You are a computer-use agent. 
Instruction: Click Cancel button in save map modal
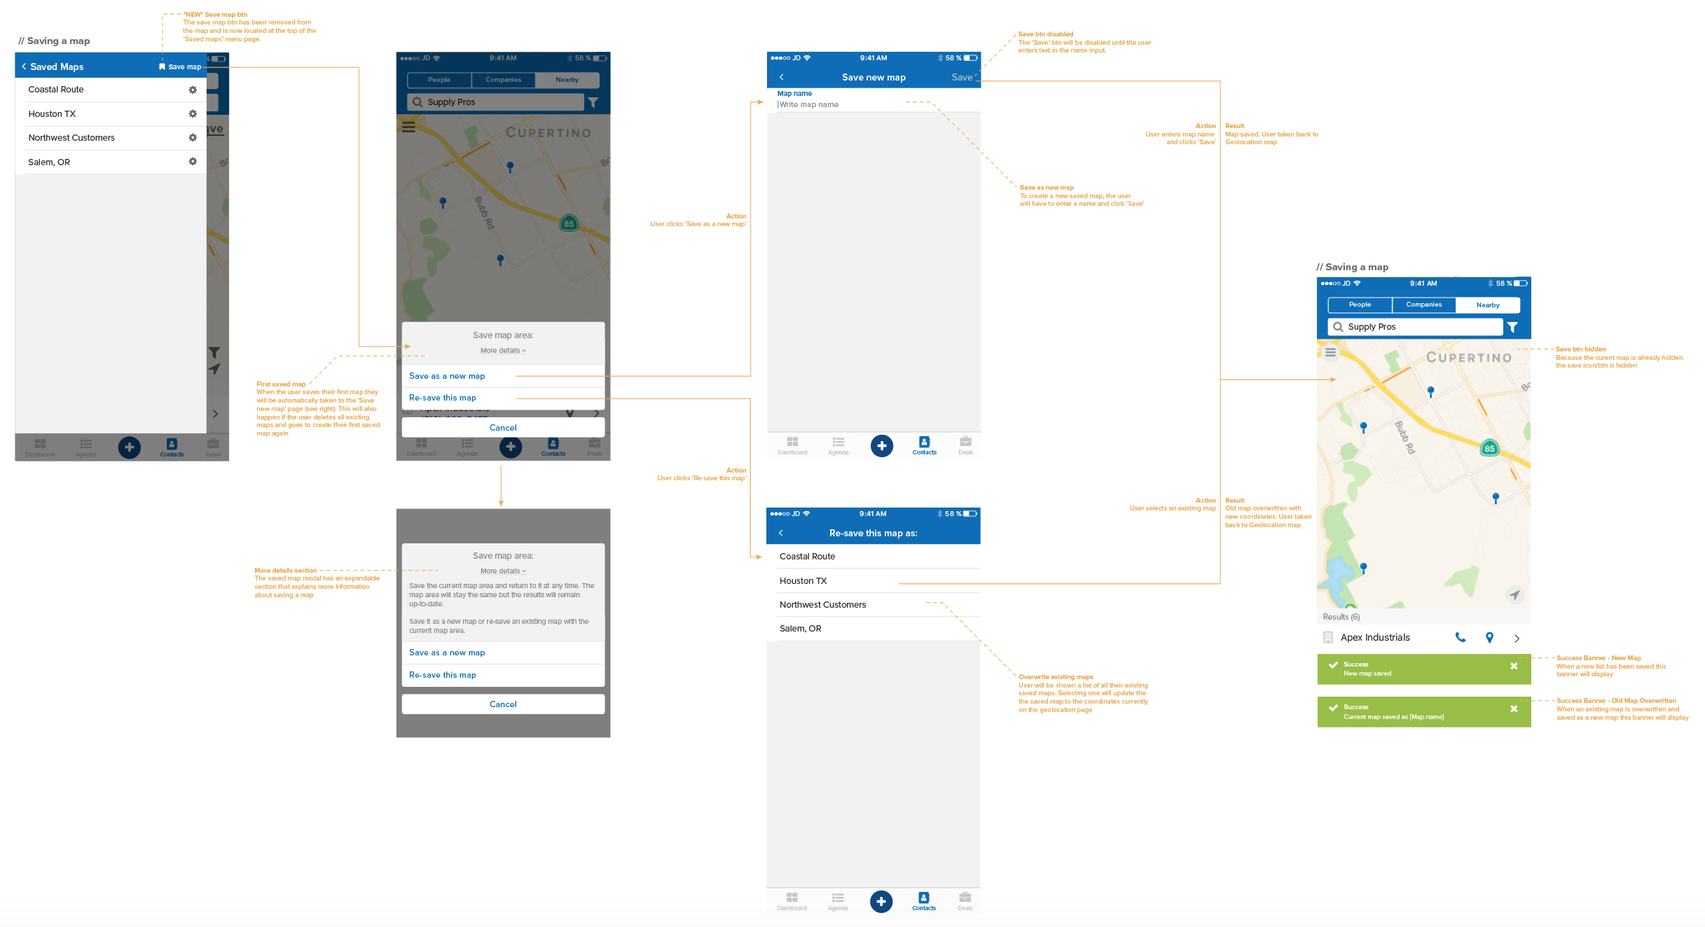(x=504, y=427)
